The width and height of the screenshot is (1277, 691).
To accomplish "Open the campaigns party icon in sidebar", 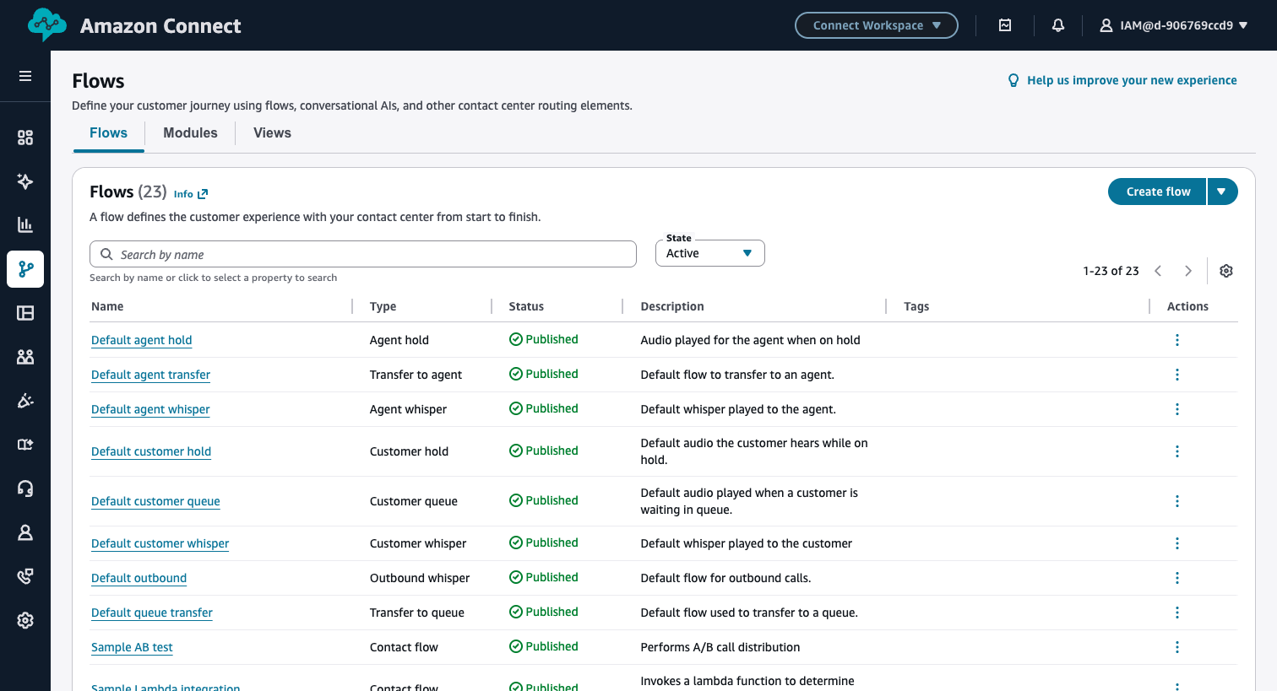I will (25, 401).
